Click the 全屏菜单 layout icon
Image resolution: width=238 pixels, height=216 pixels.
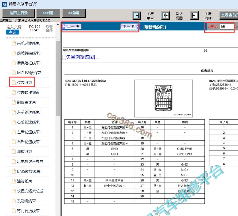(x=137, y=16)
